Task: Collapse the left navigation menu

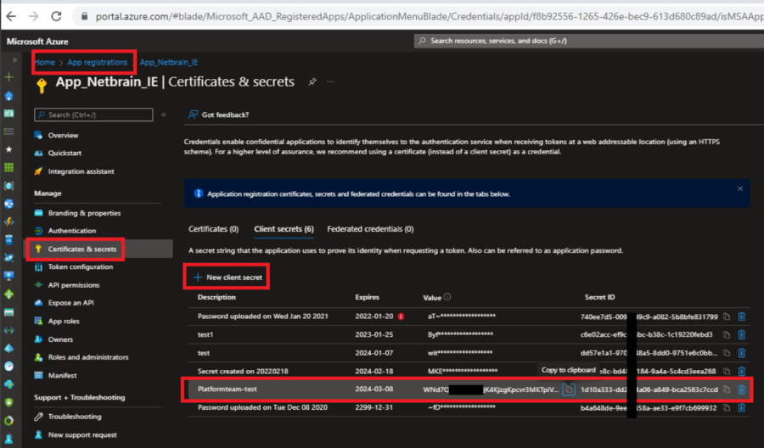Action: [x=163, y=115]
